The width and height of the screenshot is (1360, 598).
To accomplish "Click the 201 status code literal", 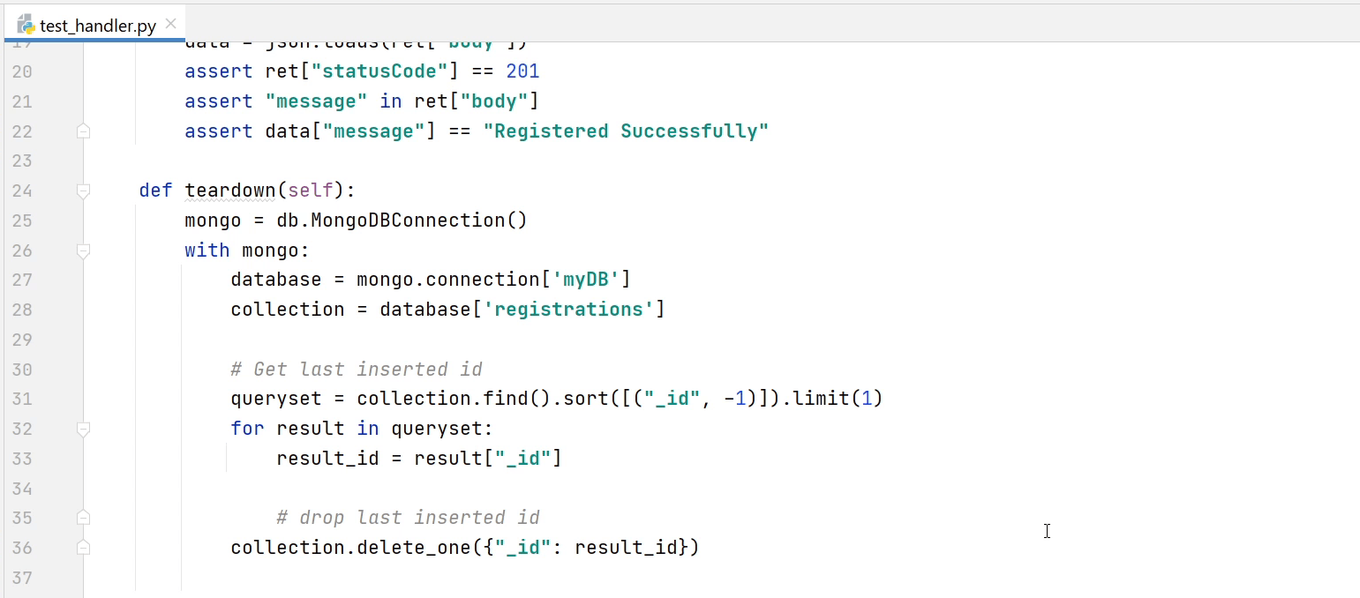I will 521,71.
